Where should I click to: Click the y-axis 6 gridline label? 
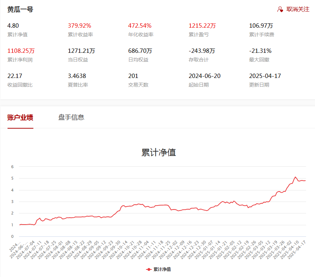tap(12, 167)
